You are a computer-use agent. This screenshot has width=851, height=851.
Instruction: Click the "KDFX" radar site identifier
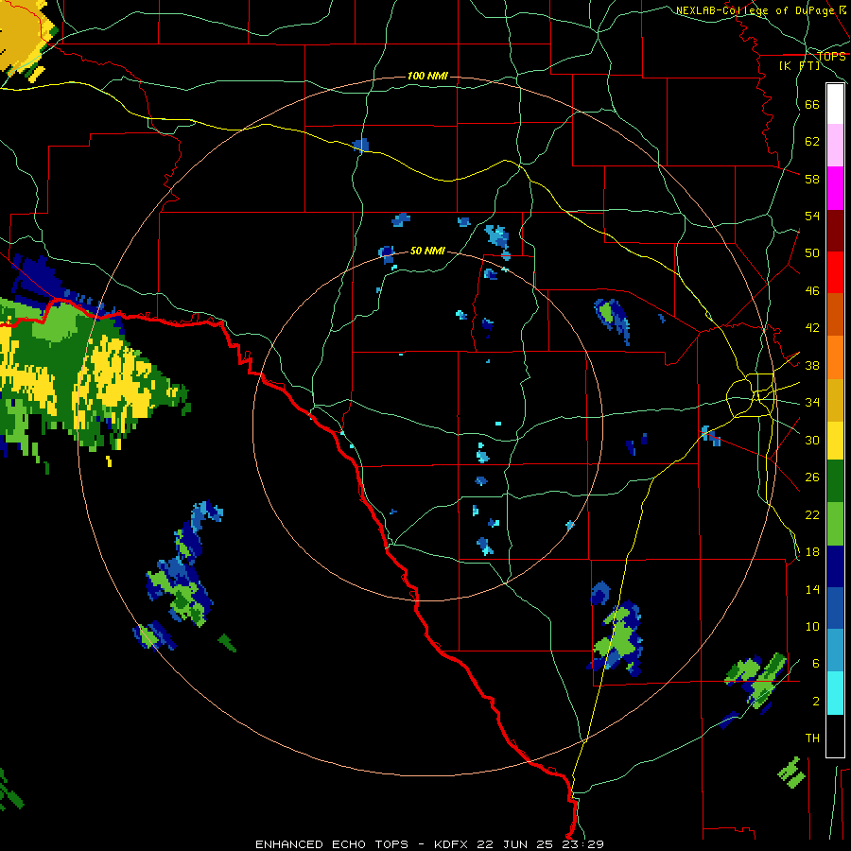coord(450,844)
